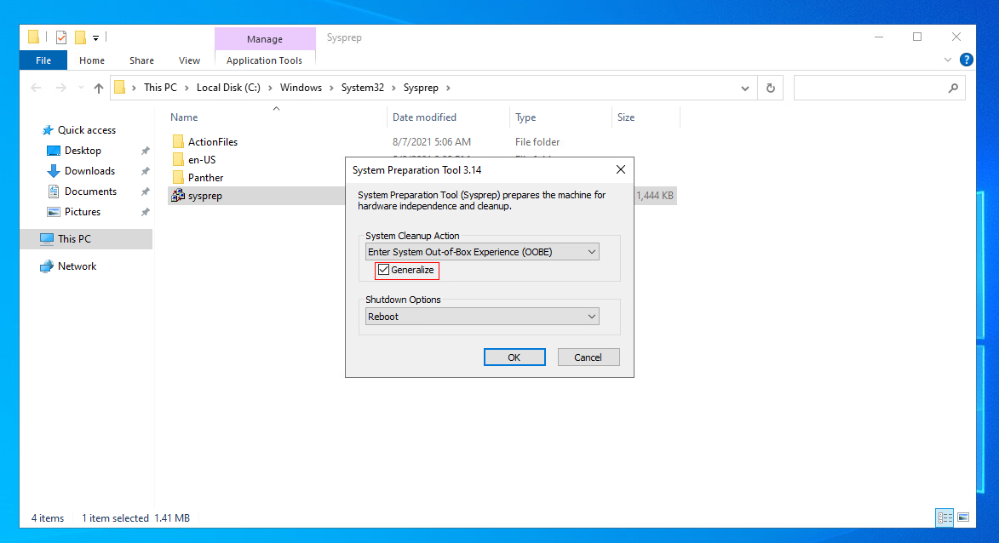
Task: Click the Documents icon in sidebar
Action: [x=54, y=191]
